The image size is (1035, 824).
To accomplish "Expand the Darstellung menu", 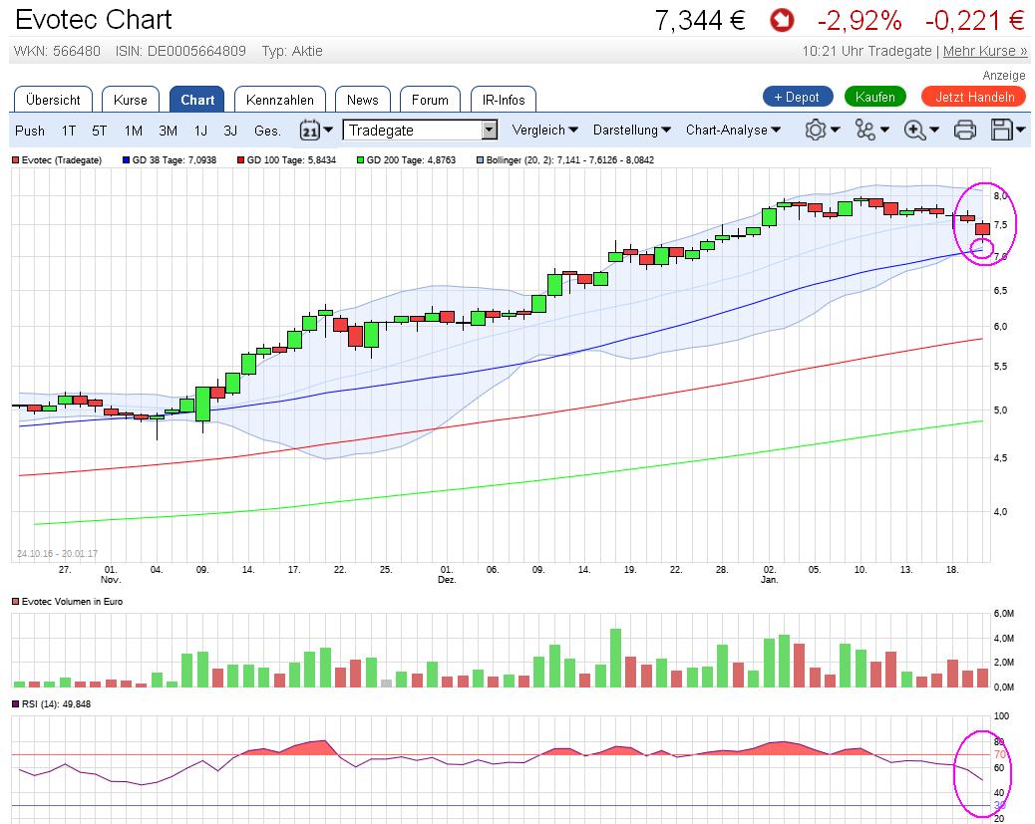I will click(x=632, y=130).
